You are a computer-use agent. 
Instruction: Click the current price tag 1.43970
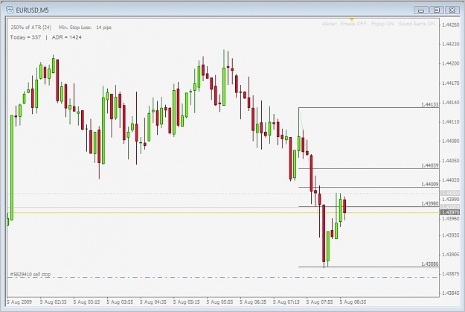click(x=450, y=212)
